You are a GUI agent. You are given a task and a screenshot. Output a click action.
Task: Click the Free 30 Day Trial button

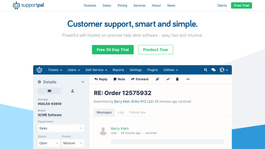113,50
